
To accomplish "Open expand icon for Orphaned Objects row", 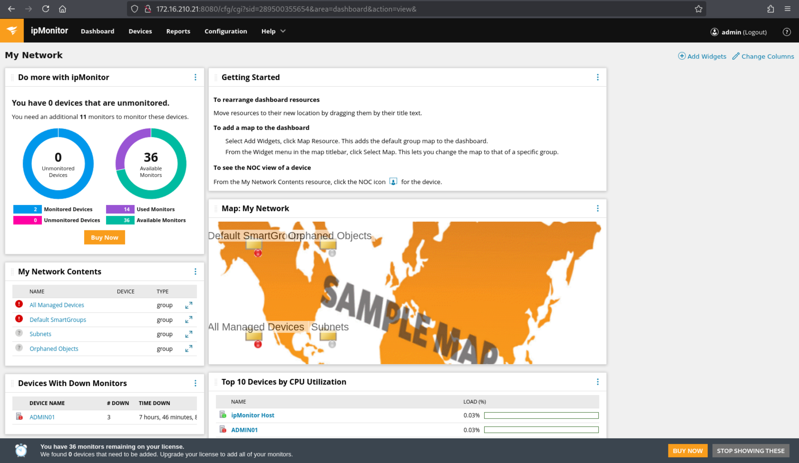I will pyautogui.click(x=189, y=349).
